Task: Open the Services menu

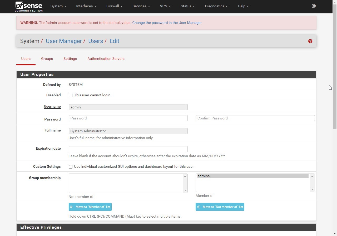Action: tap(141, 6)
